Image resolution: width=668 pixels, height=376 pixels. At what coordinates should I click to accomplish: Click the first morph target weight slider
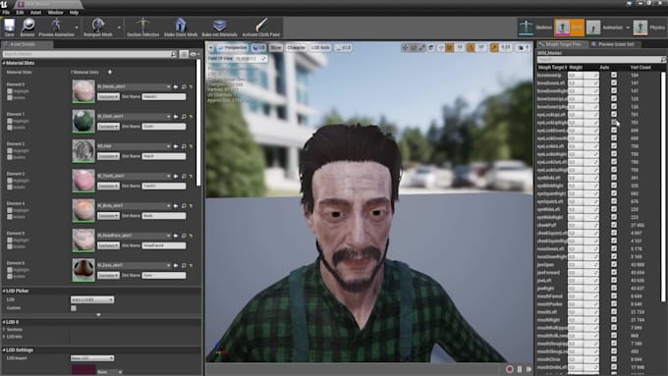point(584,75)
